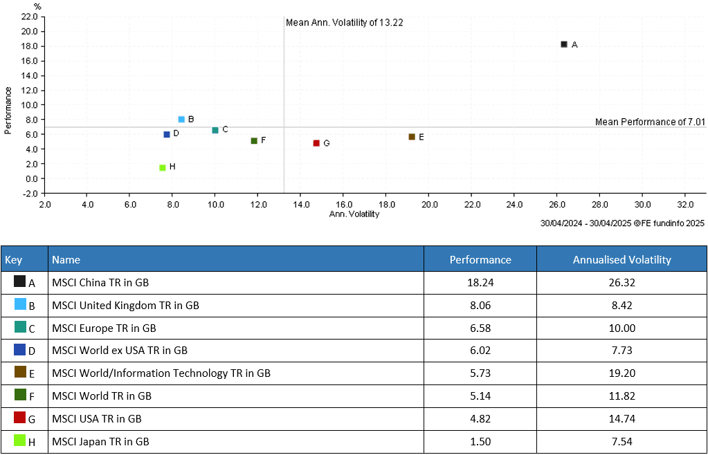708x455 pixels.
Task: Click volatility value 7.54
Action: 622,441
